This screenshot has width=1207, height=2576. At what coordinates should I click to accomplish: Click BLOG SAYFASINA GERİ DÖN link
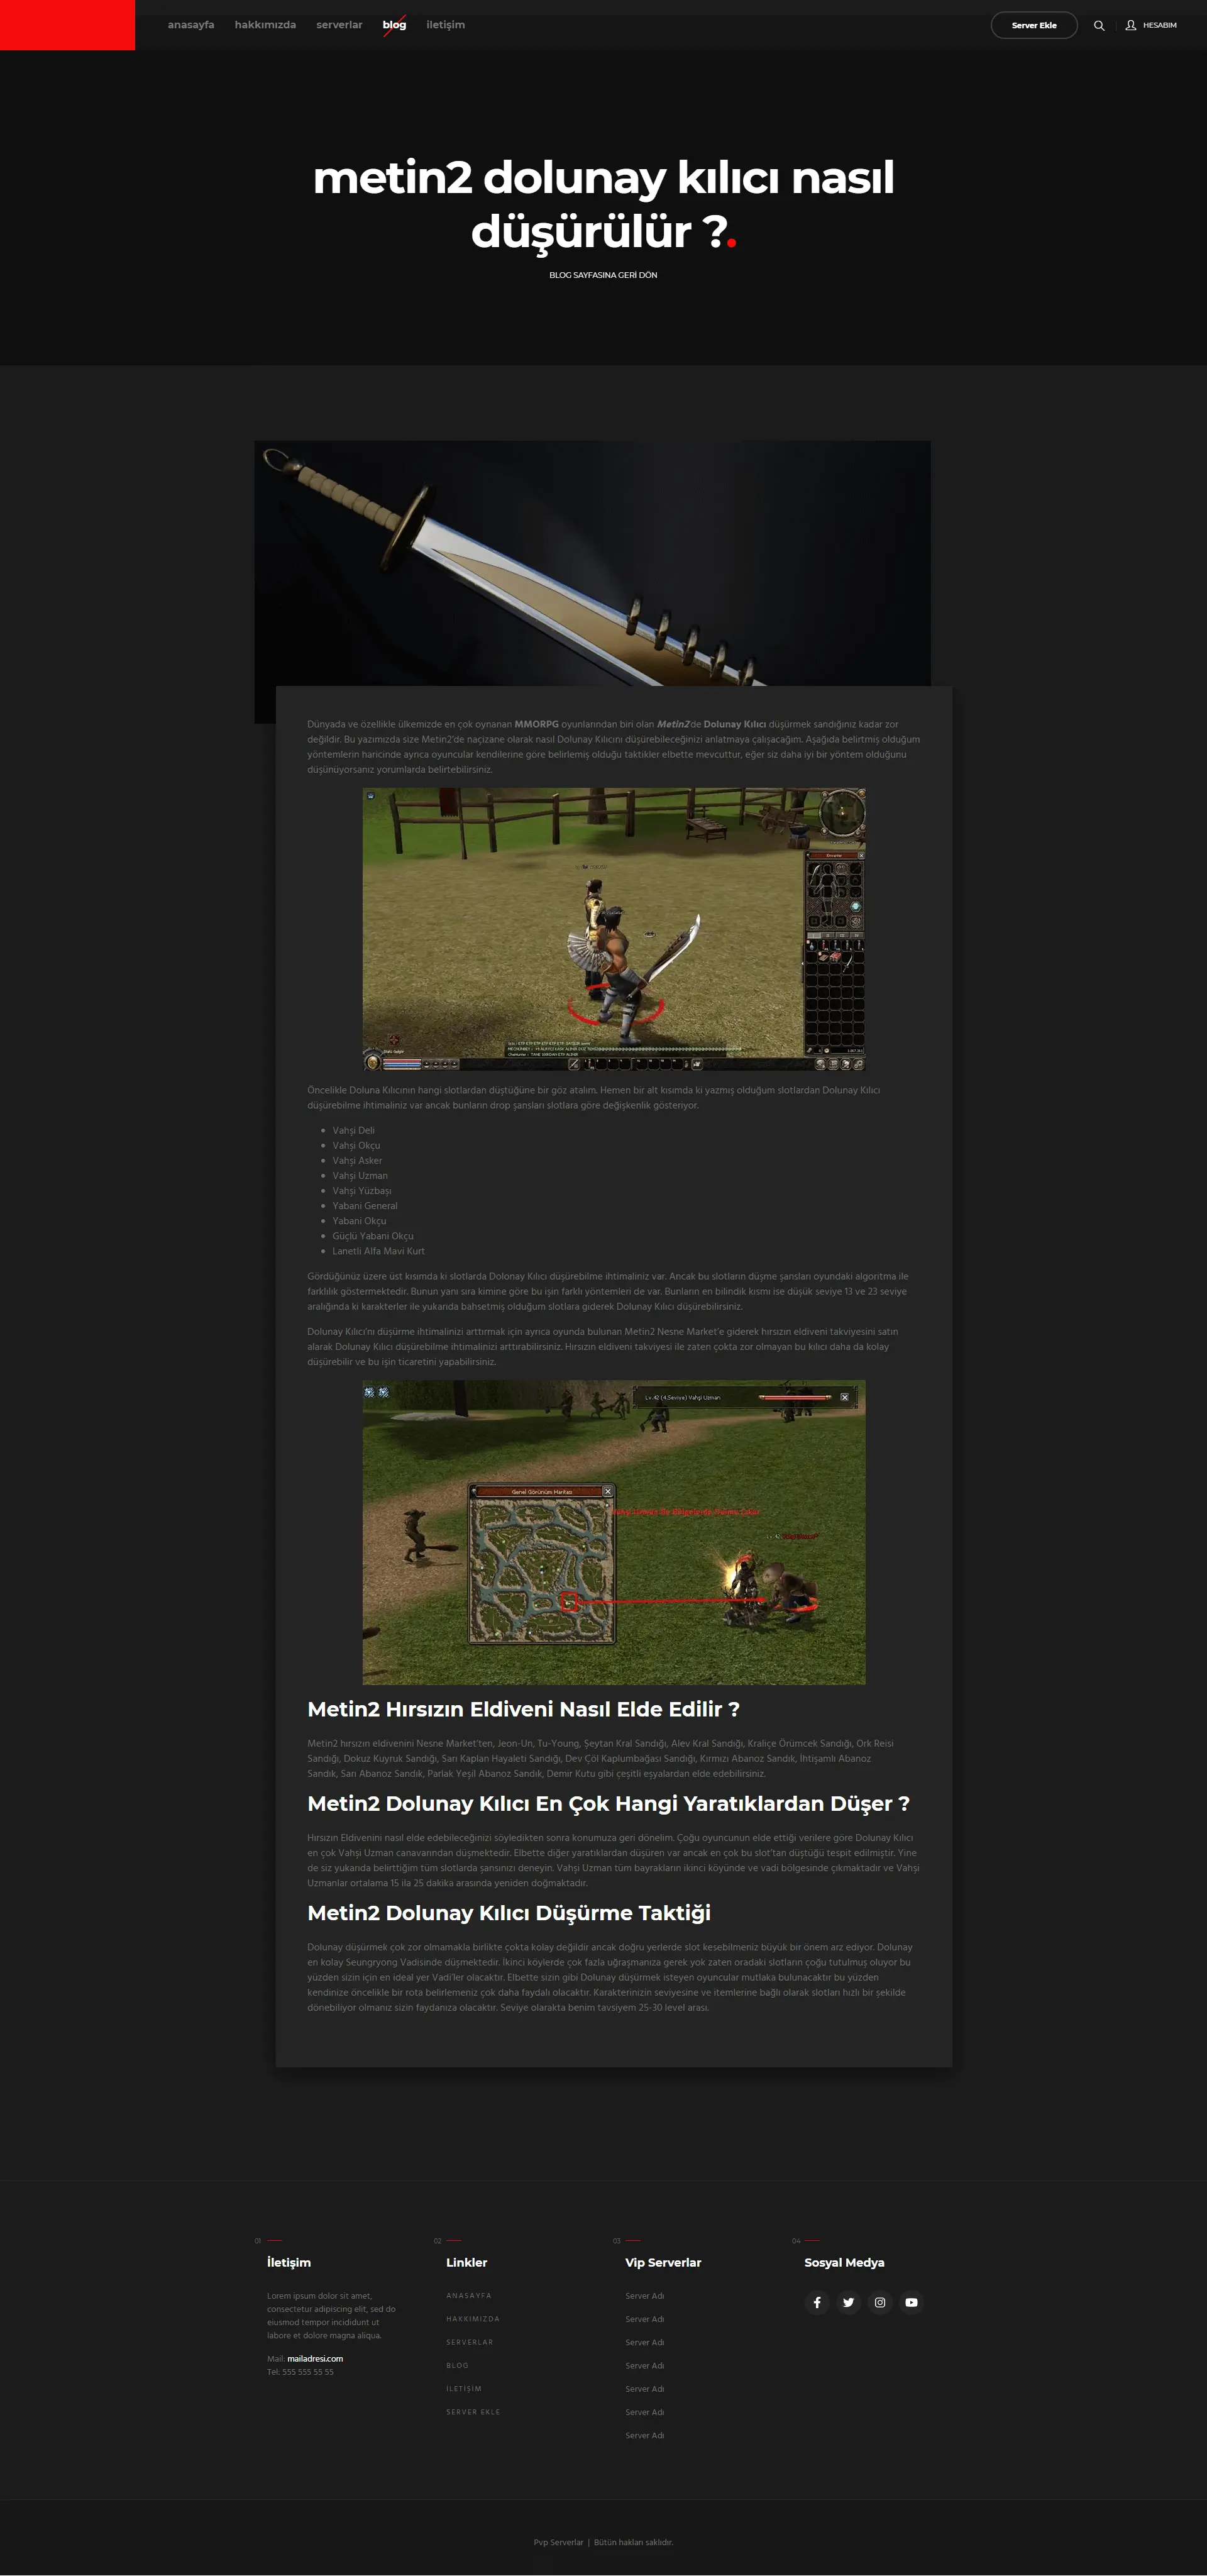pos(603,275)
